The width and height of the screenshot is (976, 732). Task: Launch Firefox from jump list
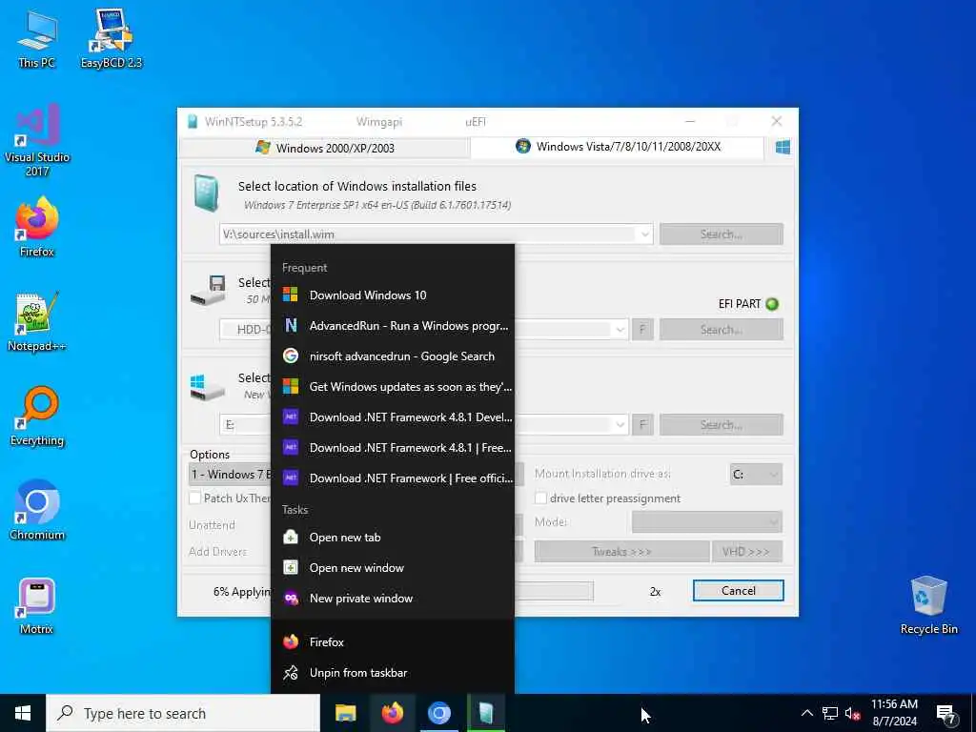pyautogui.click(x=393, y=641)
